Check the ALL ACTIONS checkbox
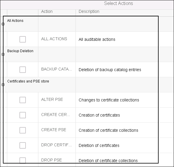 point(23,39)
